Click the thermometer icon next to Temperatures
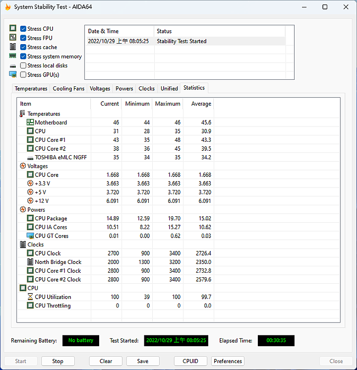The image size is (357, 370). [22, 114]
